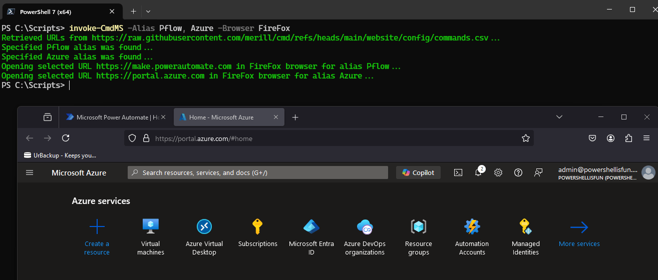Click the make.powerautomate.com URL line
The image size is (658, 280).
coord(202,66)
